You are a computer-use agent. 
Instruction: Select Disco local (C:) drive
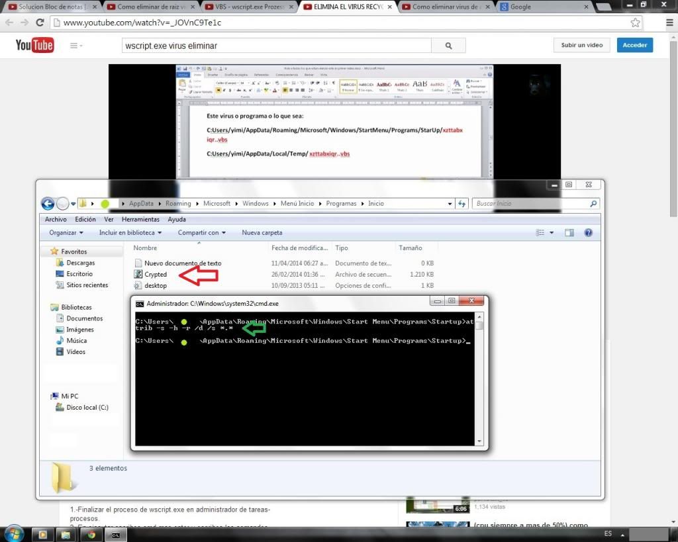point(87,407)
